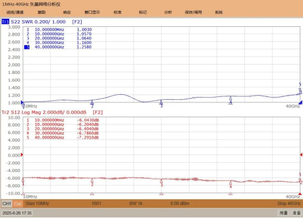The height and width of the screenshot is (218, 303).
Task: Select active marker 5 row in Tr1 table
Action: [58, 47]
